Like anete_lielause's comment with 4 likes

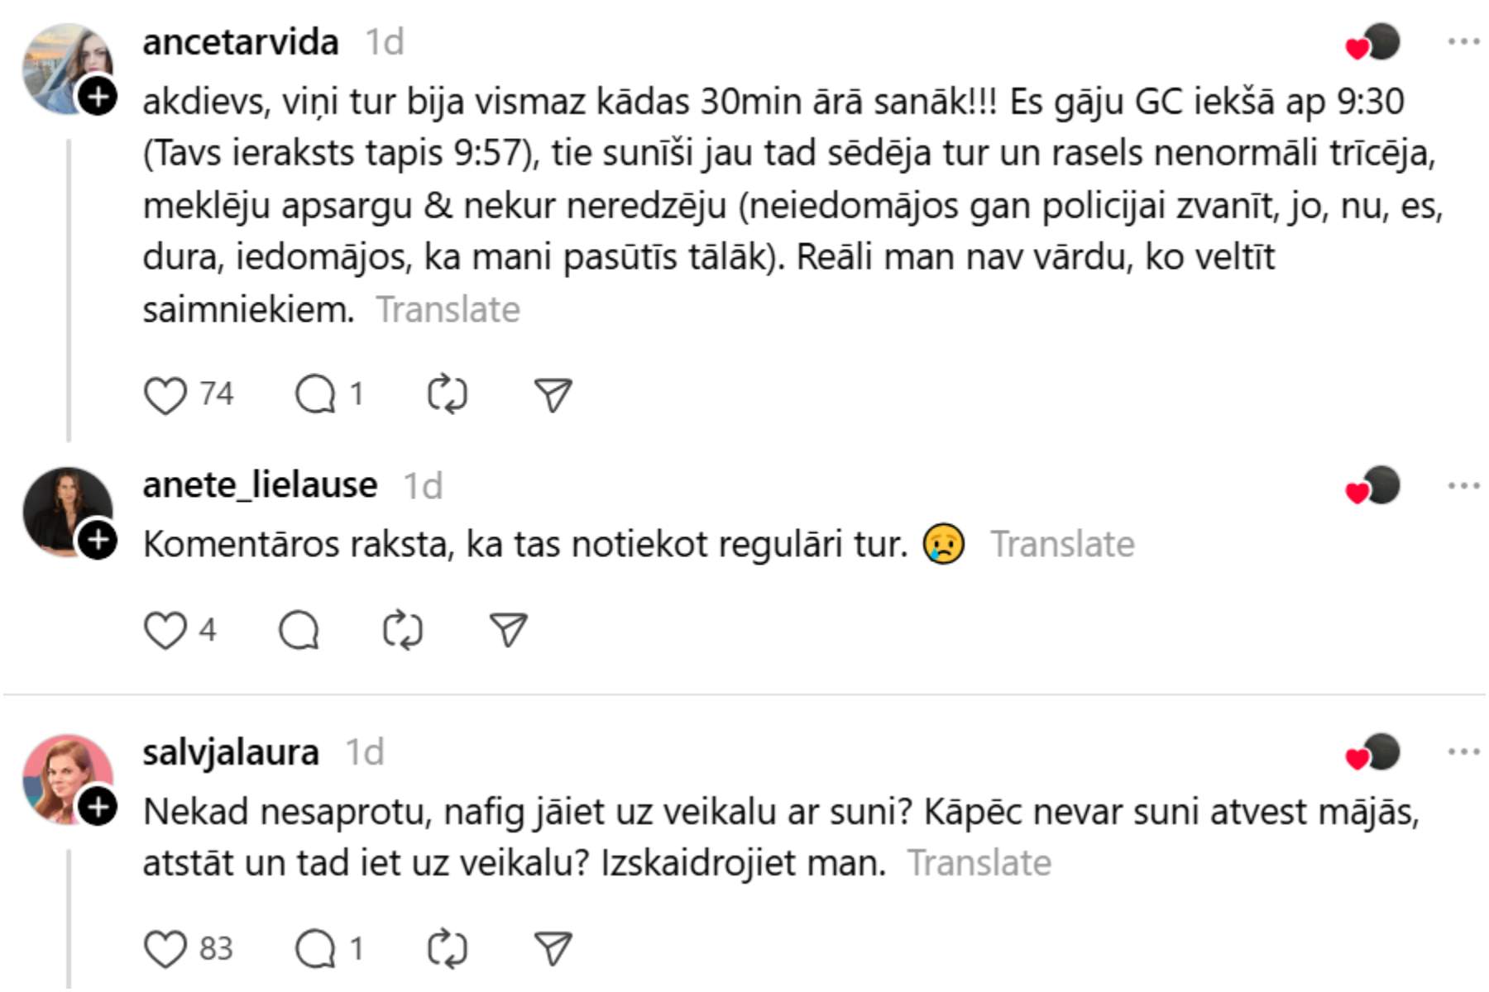click(x=165, y=631)
